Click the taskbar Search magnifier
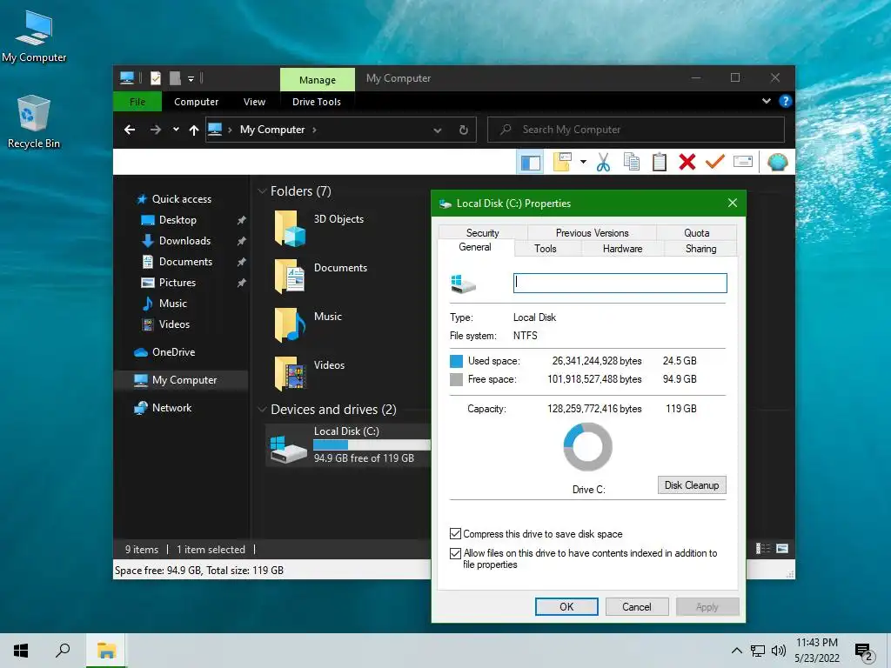891x668 pixels. [x=63, y=651]
